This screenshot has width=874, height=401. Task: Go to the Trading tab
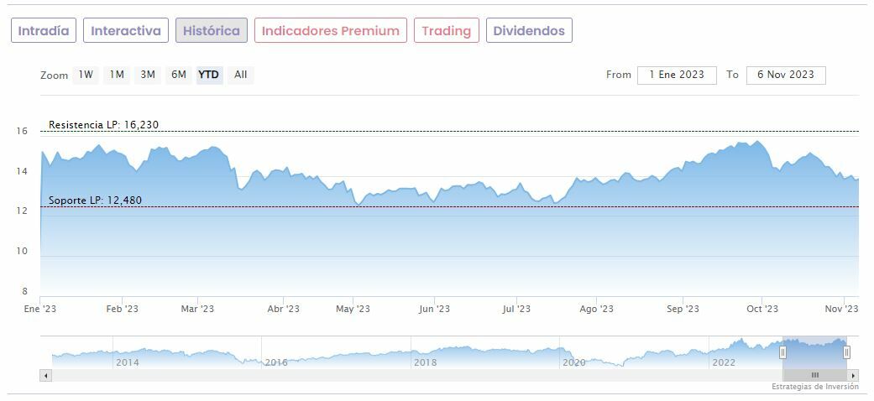point(447,31)
